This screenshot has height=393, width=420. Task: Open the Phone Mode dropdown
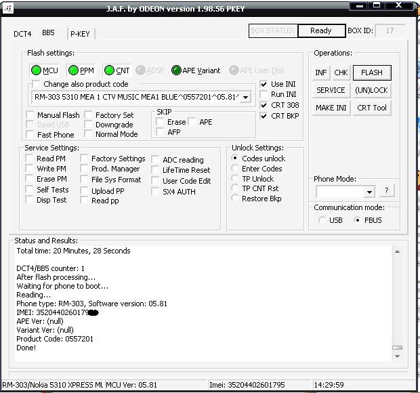pyautogui.click(x=370, y=192)
